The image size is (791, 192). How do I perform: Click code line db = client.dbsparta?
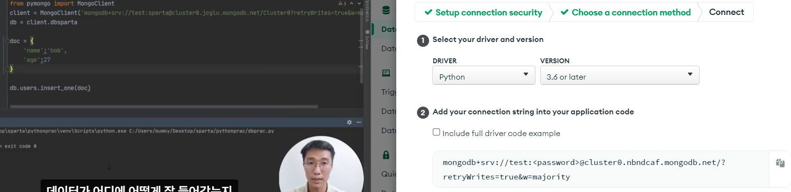coord(43,22)
